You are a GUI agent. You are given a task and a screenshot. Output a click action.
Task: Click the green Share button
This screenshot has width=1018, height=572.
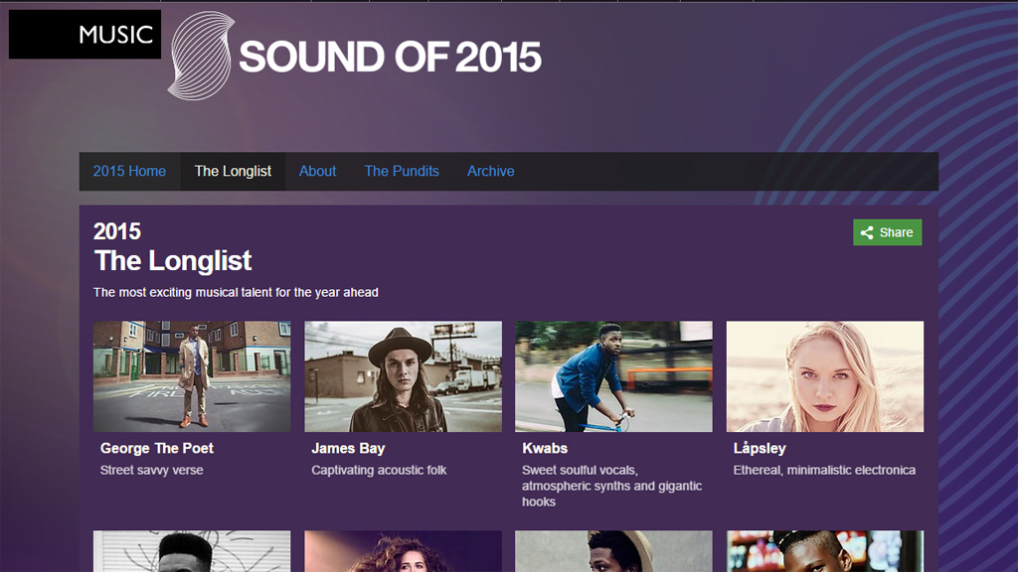tap(887, 232)
